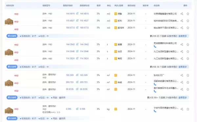The height and width of the screenshot is (122, 197).
Task: Share the 114.3048 price row
Action: [x=182, y=51]
